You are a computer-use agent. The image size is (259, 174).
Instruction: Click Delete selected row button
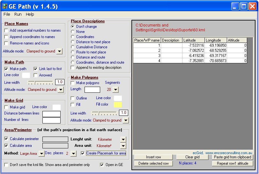[x=153, y=163]
